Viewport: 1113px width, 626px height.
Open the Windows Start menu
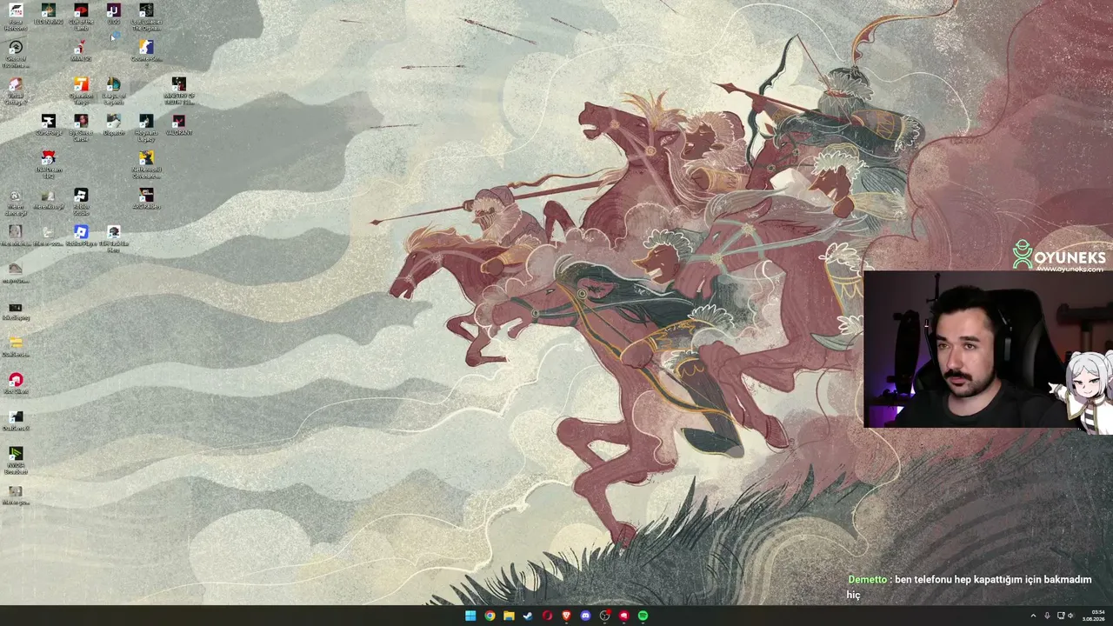tap(470, 616)
